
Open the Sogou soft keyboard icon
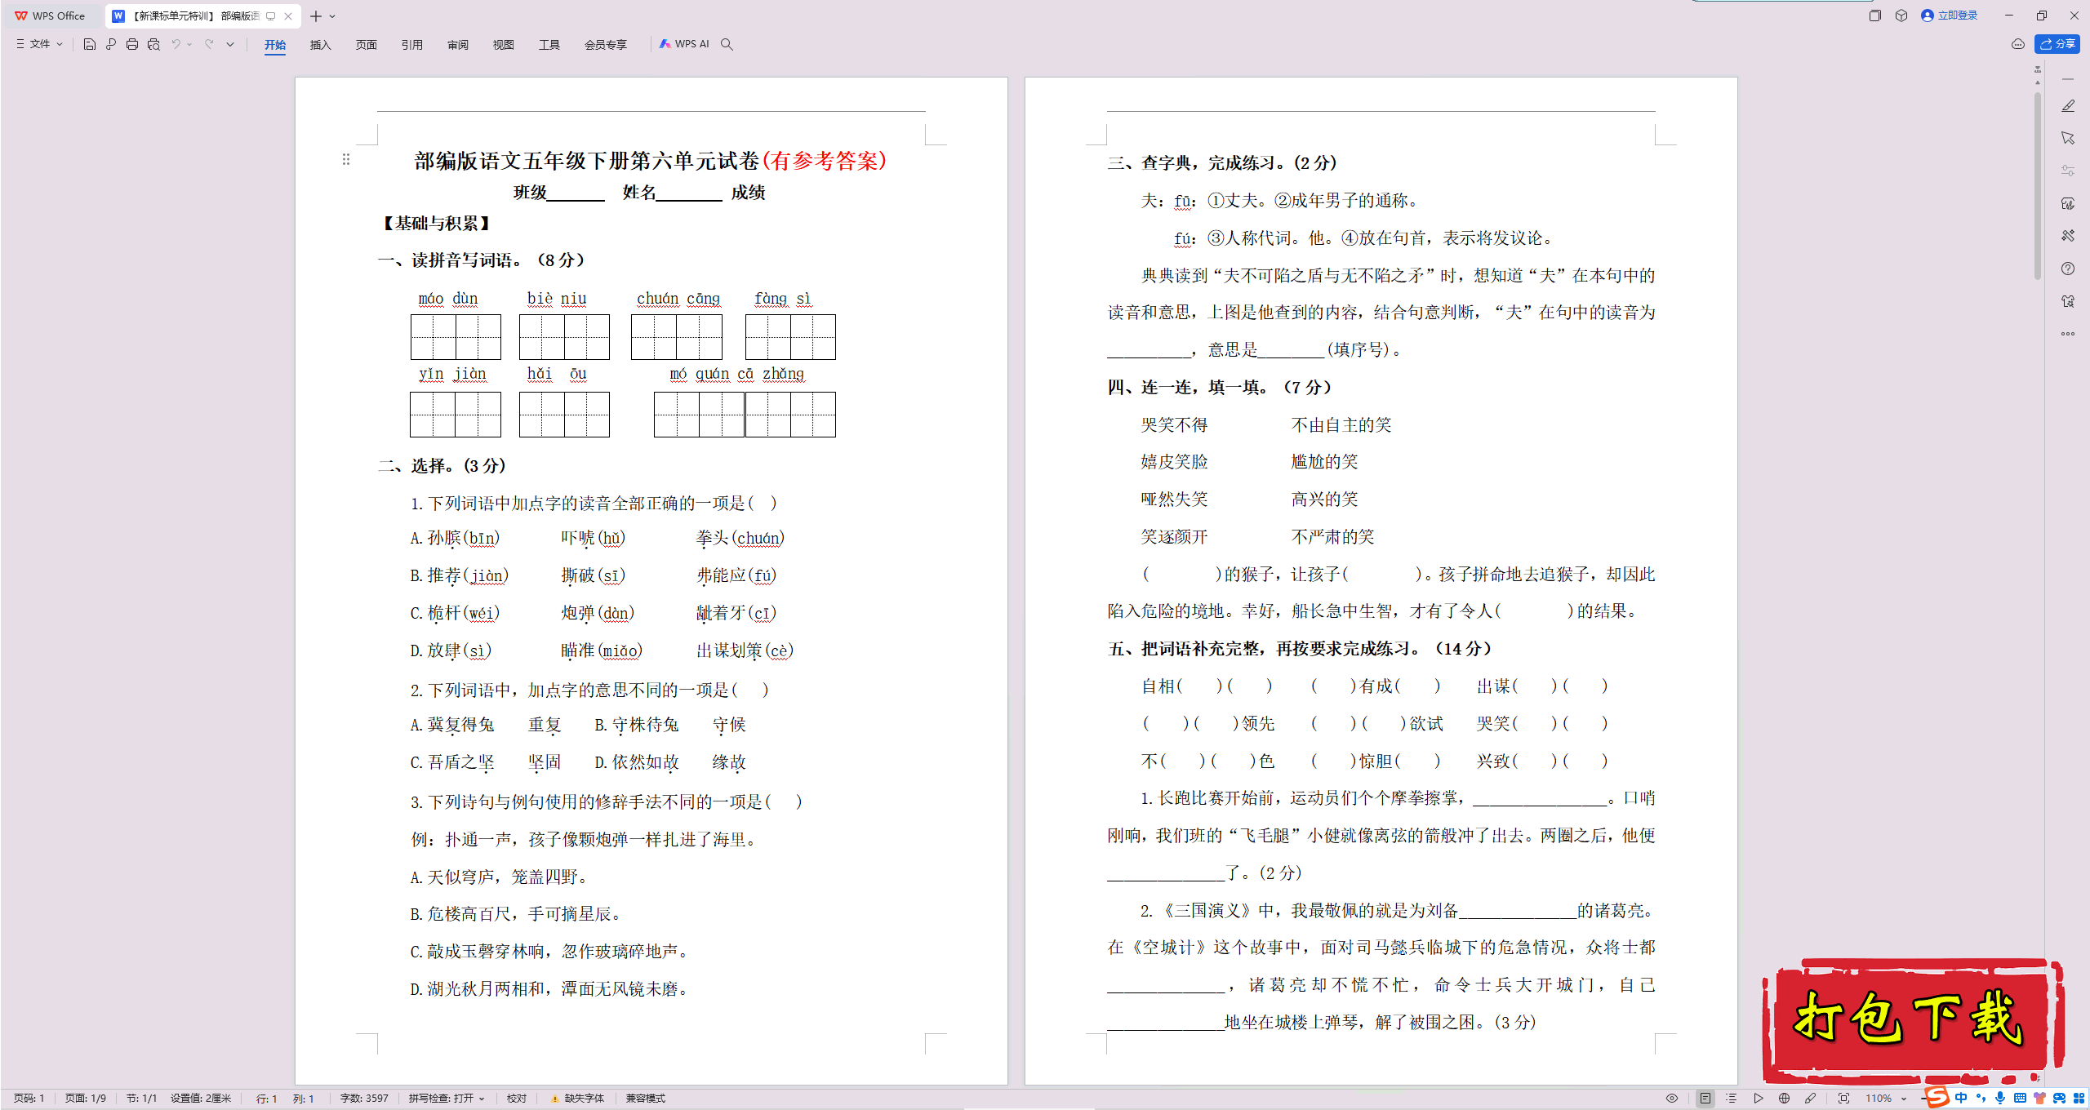(2020, 1099)
